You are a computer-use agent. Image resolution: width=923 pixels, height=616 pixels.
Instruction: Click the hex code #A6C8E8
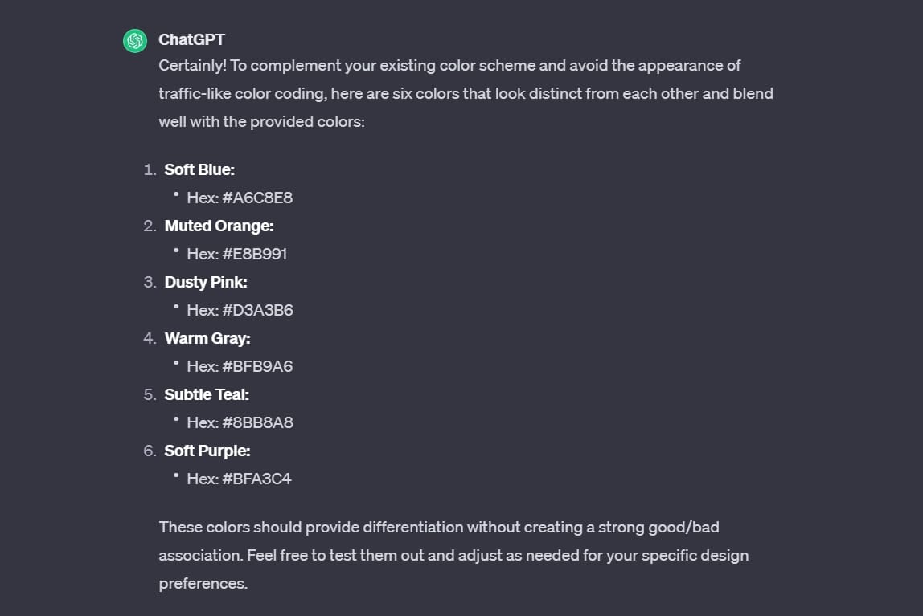(x=257, y=198)
